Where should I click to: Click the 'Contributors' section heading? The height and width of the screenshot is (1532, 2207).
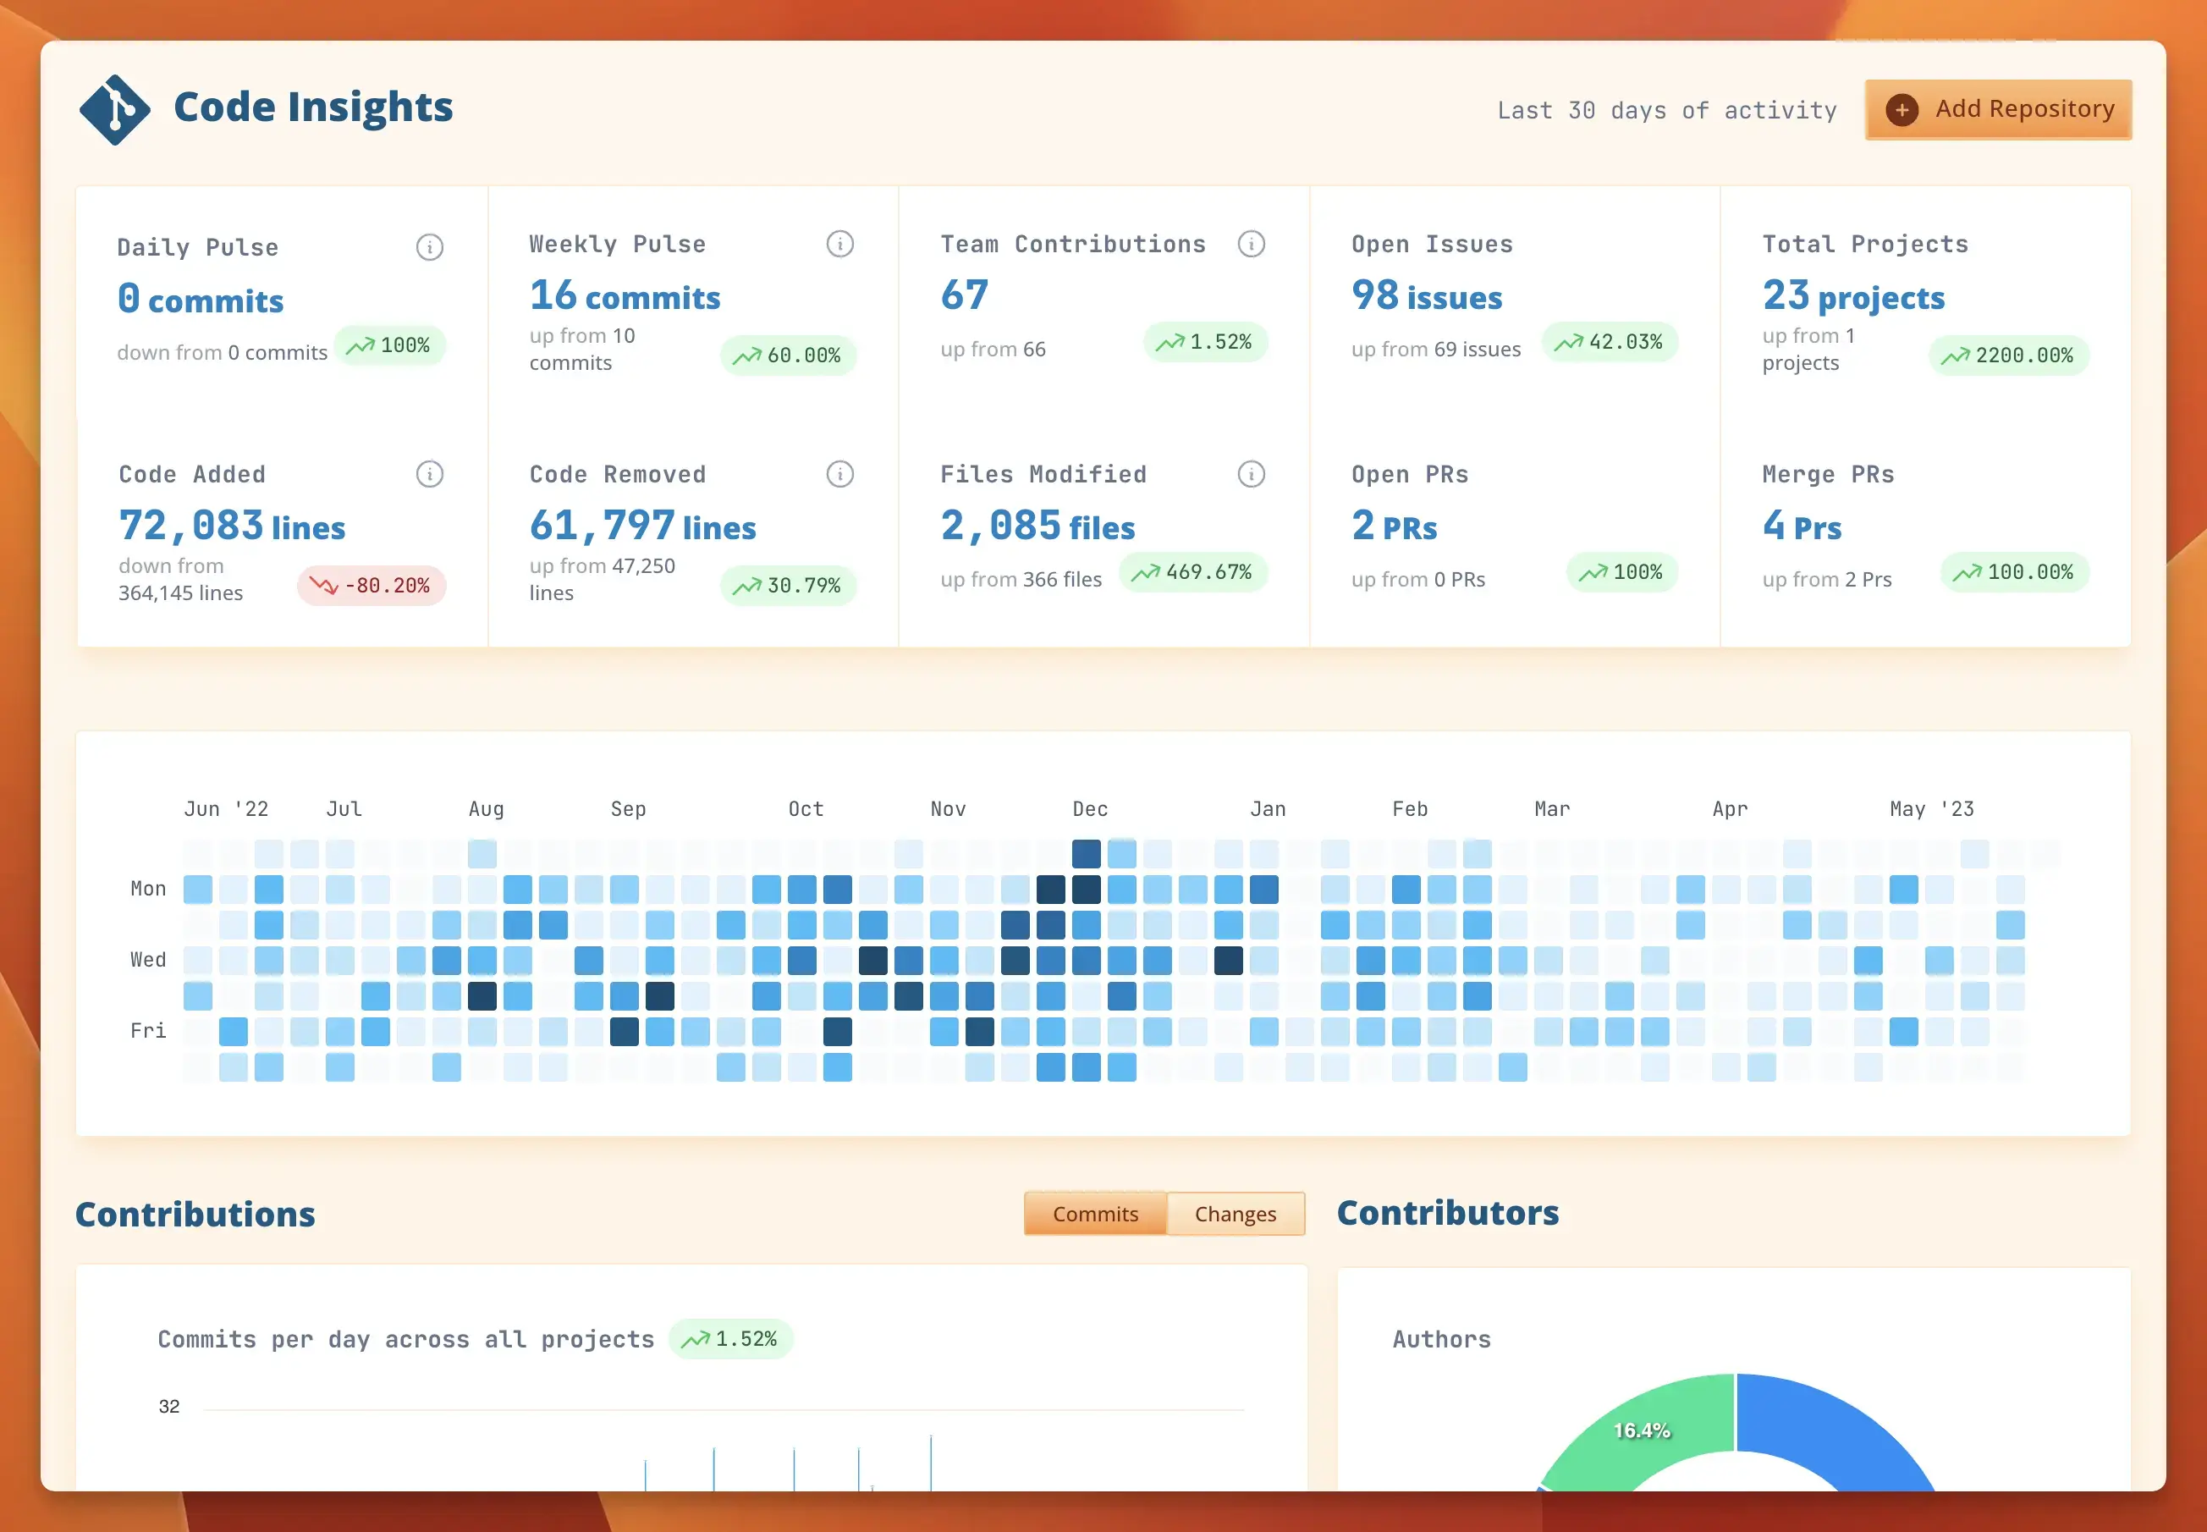1447,1211
